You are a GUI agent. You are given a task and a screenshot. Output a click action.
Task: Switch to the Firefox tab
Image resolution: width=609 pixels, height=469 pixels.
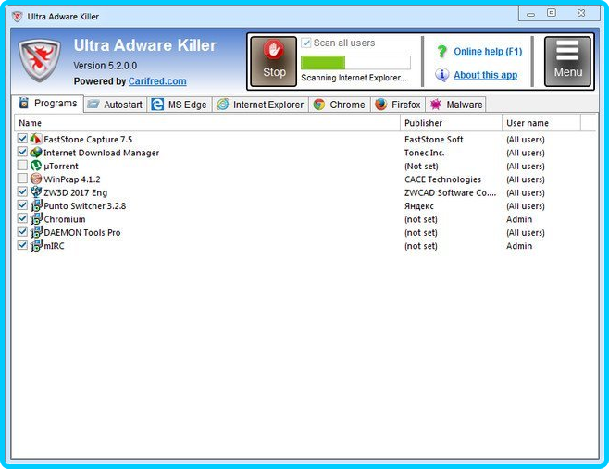pos(398,105)
